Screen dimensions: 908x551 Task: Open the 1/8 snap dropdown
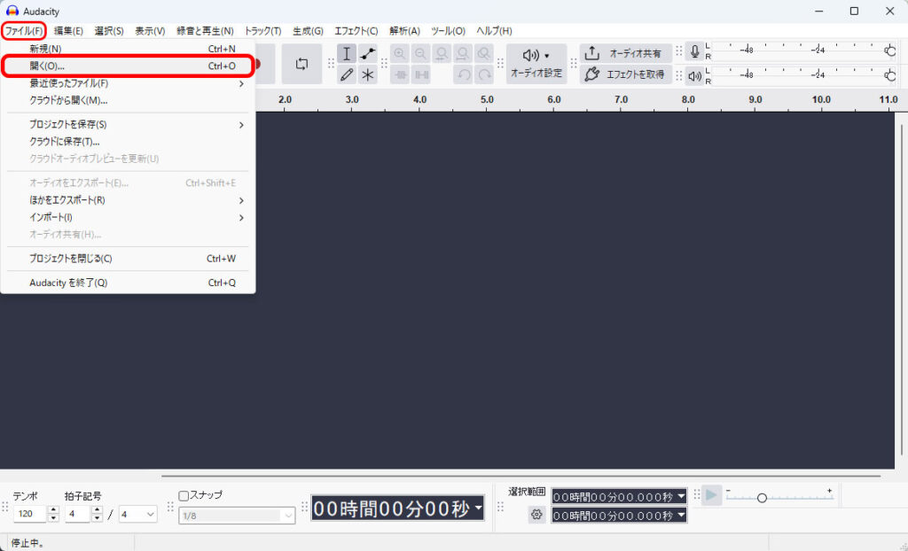[x=288, y=515]
